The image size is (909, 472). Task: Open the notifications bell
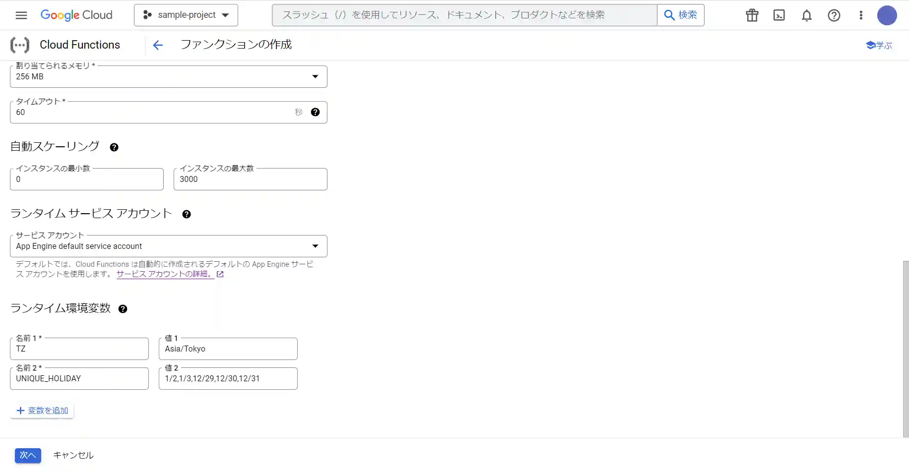(x=807, y=15)
